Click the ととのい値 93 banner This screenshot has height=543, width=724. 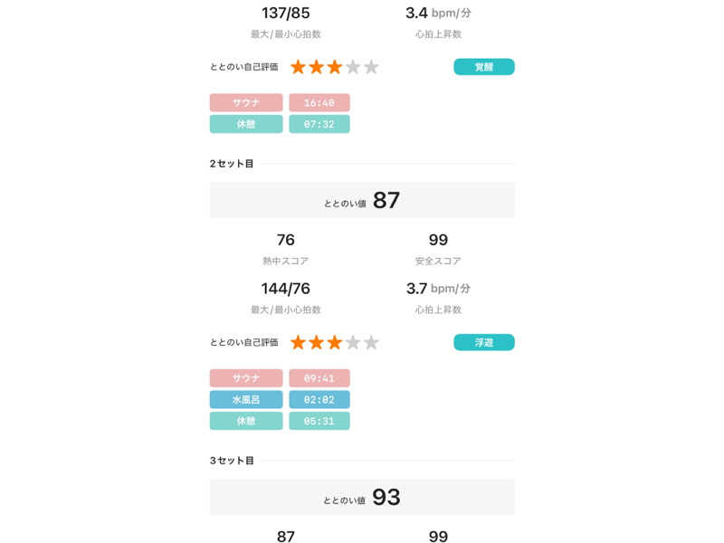[362, 497]
